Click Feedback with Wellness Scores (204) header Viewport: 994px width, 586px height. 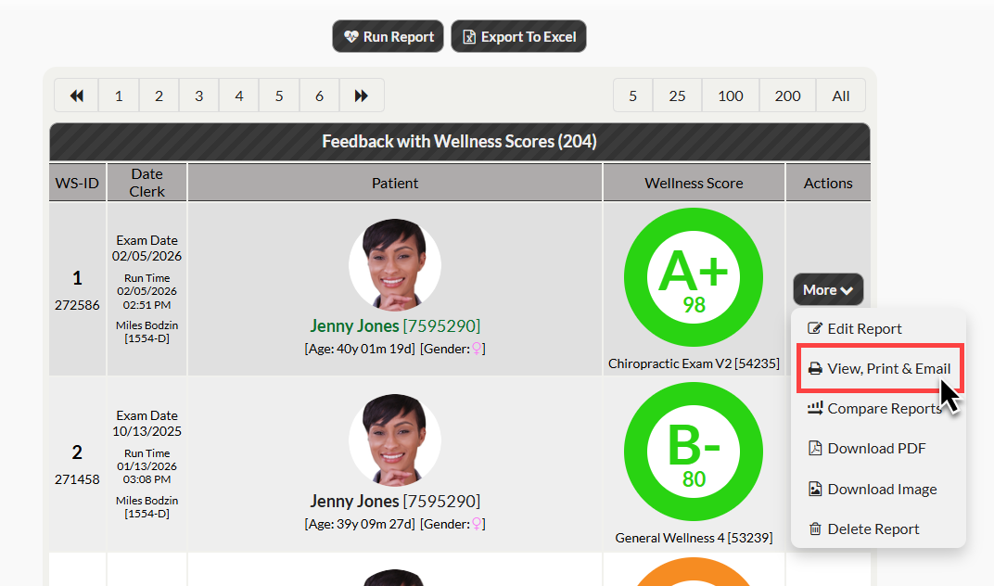460,142
